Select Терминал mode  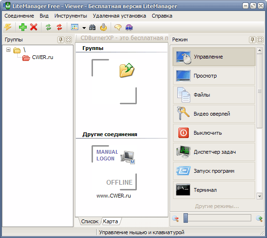point(214,190)
